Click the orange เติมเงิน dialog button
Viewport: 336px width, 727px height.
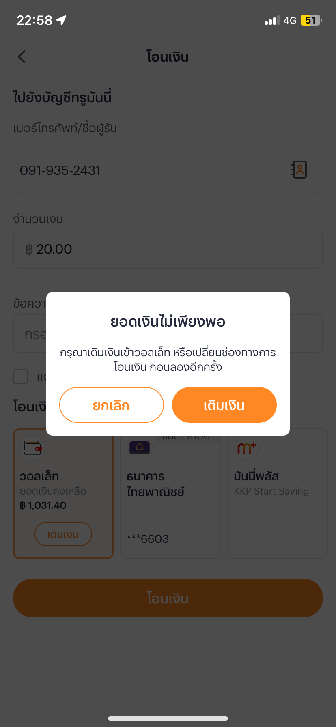[224, 405]
